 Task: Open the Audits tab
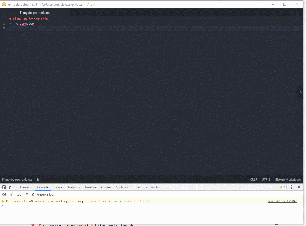(x=156, y=187)
